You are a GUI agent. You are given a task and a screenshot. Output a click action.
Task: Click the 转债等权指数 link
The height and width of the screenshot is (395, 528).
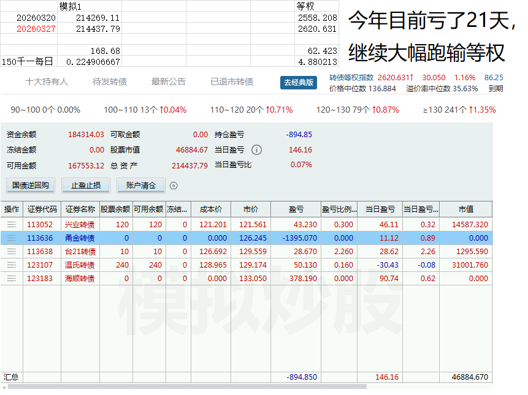click(x=351, y=78)
